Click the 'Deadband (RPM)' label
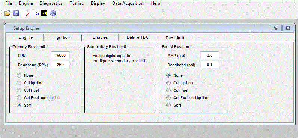 [x=33, y=65]
